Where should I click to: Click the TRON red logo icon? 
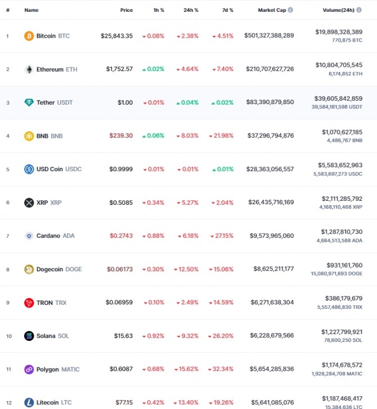29,303
